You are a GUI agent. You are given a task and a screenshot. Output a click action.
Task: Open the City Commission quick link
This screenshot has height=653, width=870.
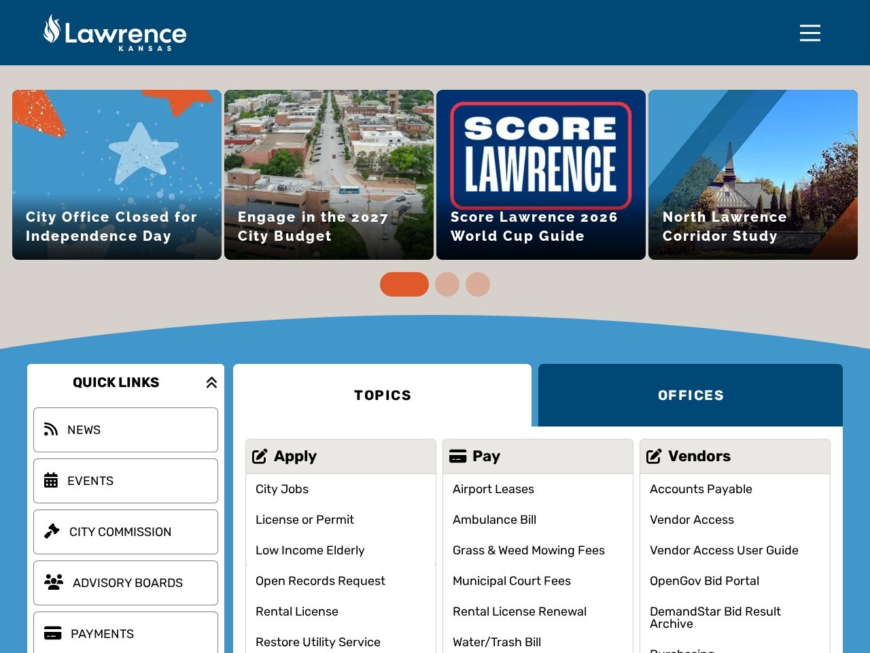(x=126, y=532)
